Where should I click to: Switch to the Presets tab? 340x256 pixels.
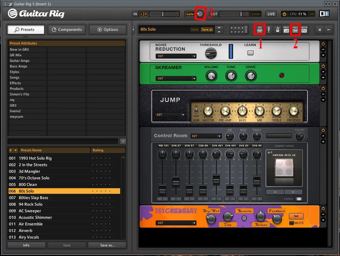26,30
